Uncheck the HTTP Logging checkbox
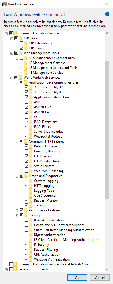Viewport: 113px width, 284px height. click(26, 186)
